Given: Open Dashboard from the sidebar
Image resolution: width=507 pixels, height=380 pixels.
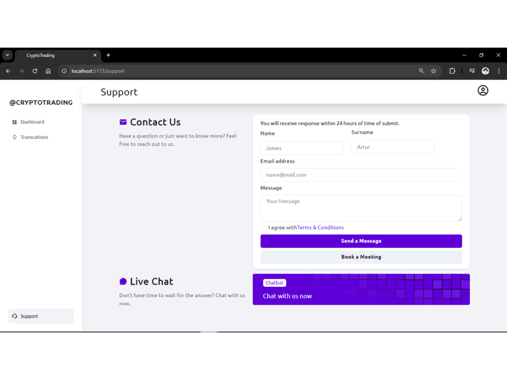Looking at the screenshot, I should [x=32, y=122].
